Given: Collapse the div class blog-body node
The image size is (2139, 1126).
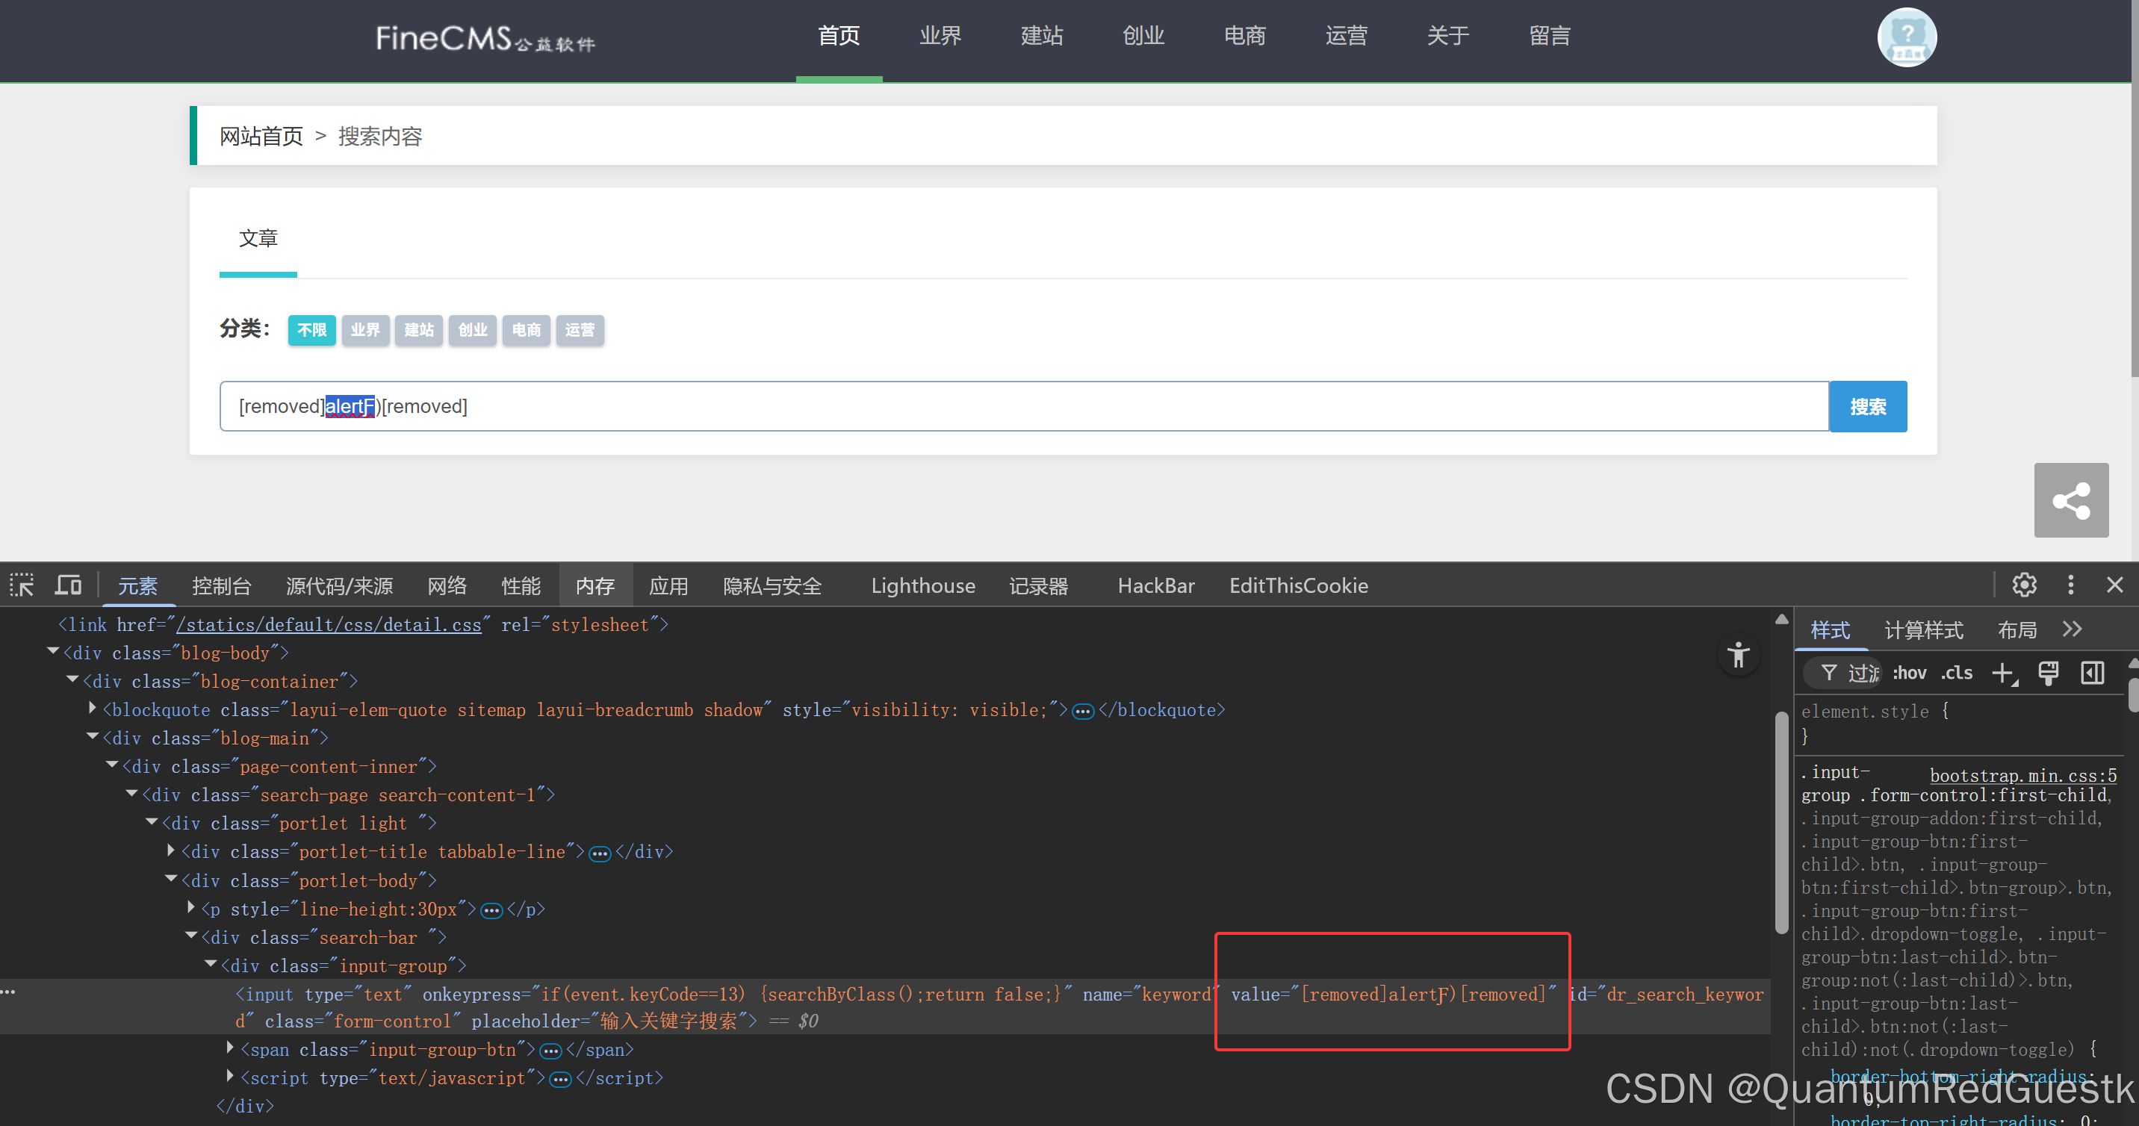Looking at the screenshot, I should (x=53, y=653).
